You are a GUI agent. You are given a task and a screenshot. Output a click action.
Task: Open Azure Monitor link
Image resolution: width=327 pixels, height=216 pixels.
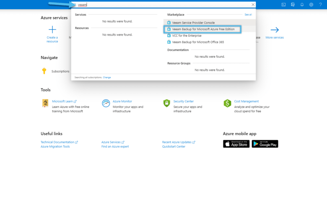pyautogui.click(x=122, y=101)
